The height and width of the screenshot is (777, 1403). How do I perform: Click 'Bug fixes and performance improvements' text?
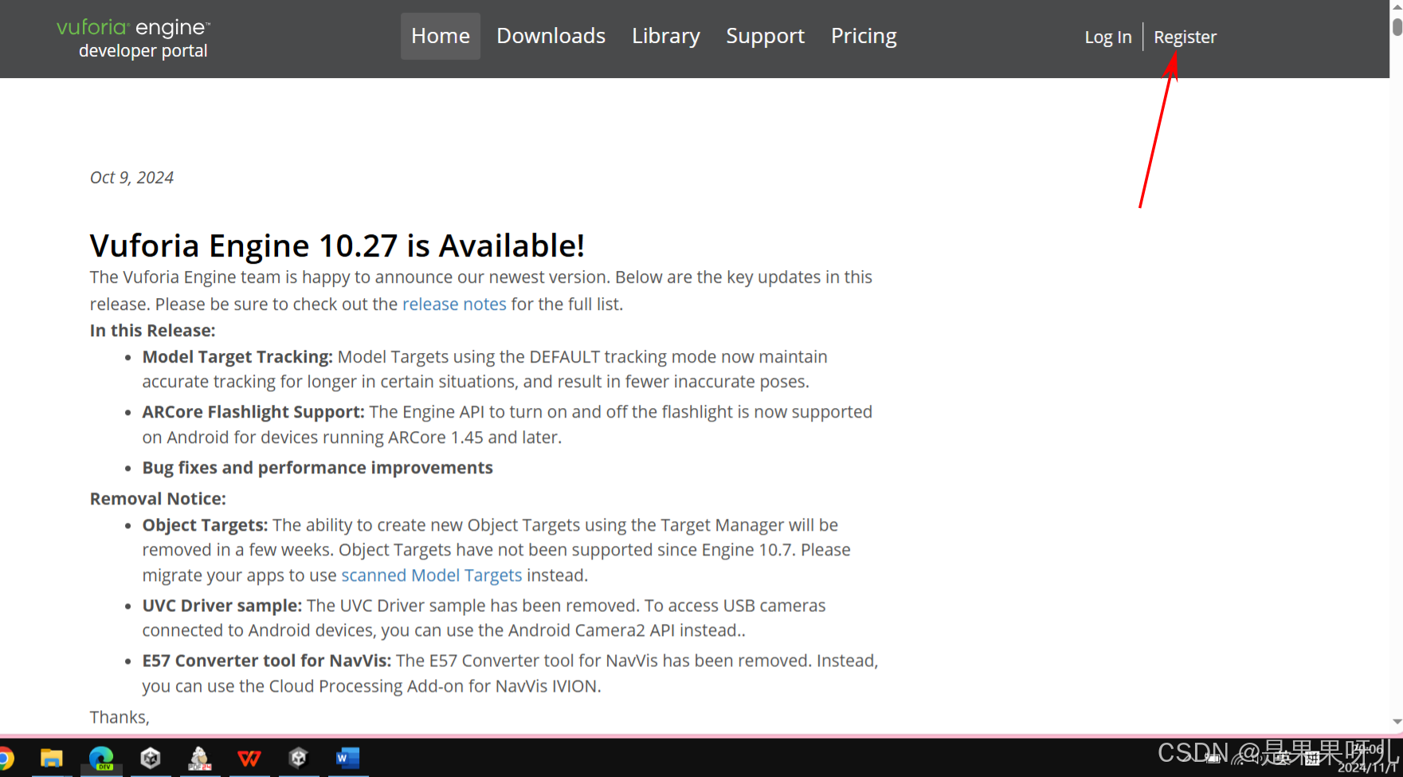[318, 468]
